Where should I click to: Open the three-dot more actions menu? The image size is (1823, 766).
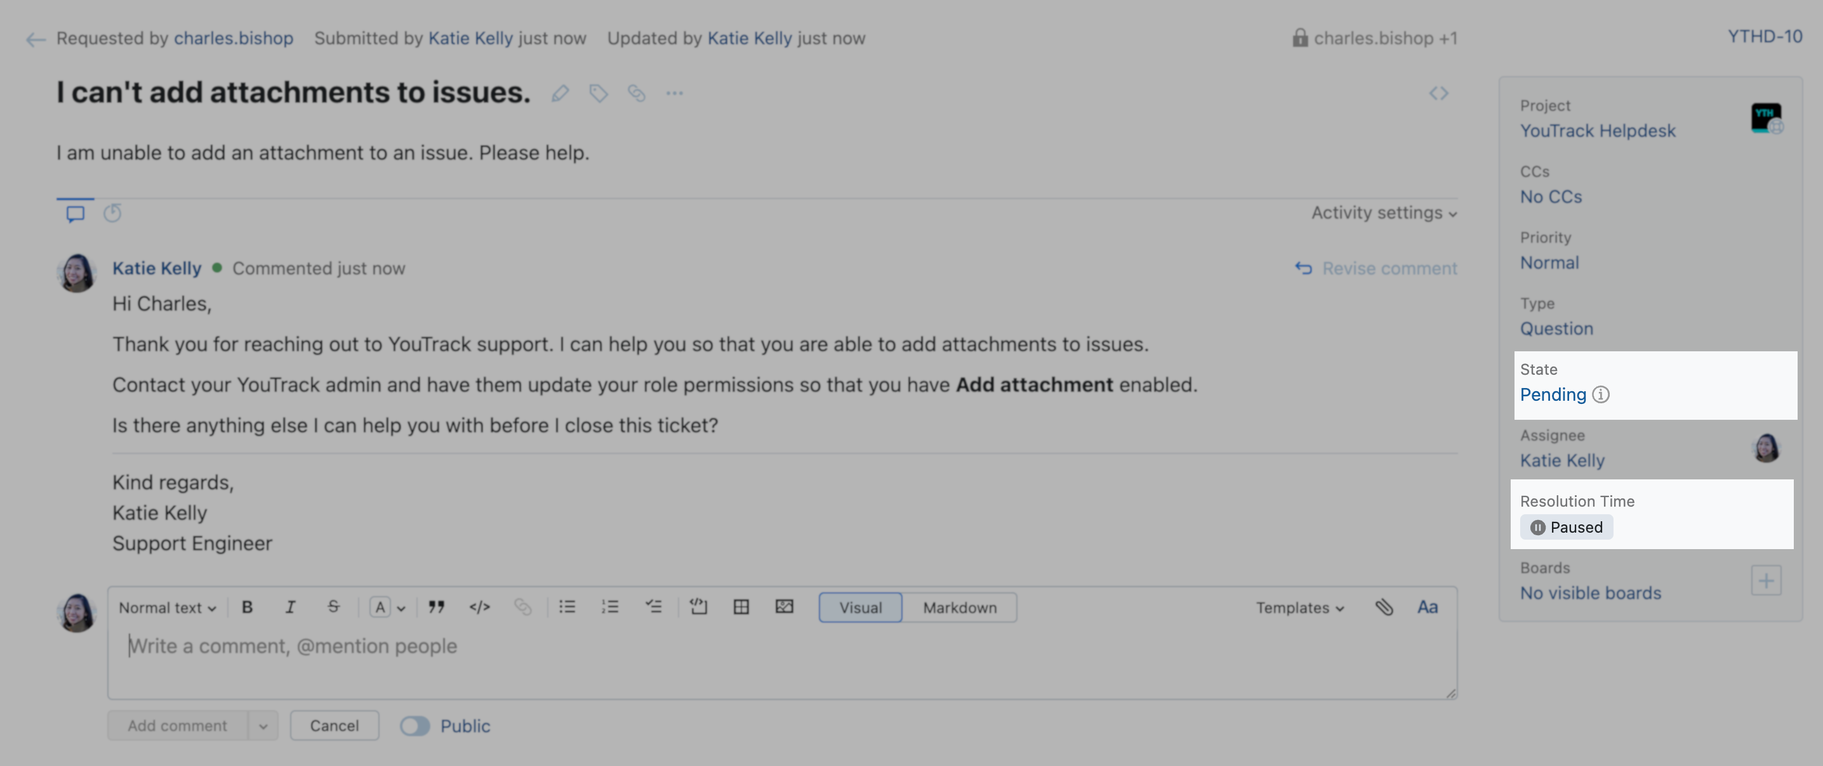[x=675, y=93]
